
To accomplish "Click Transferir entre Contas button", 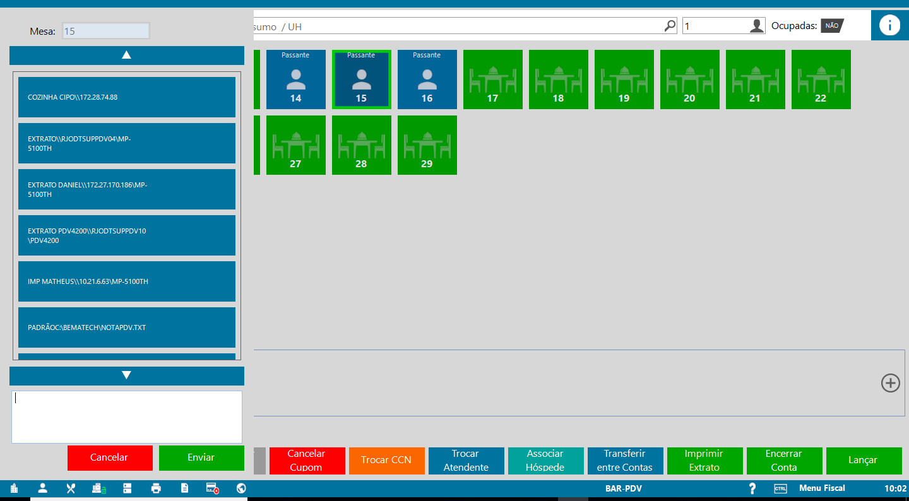I will (x=626, y=461).
